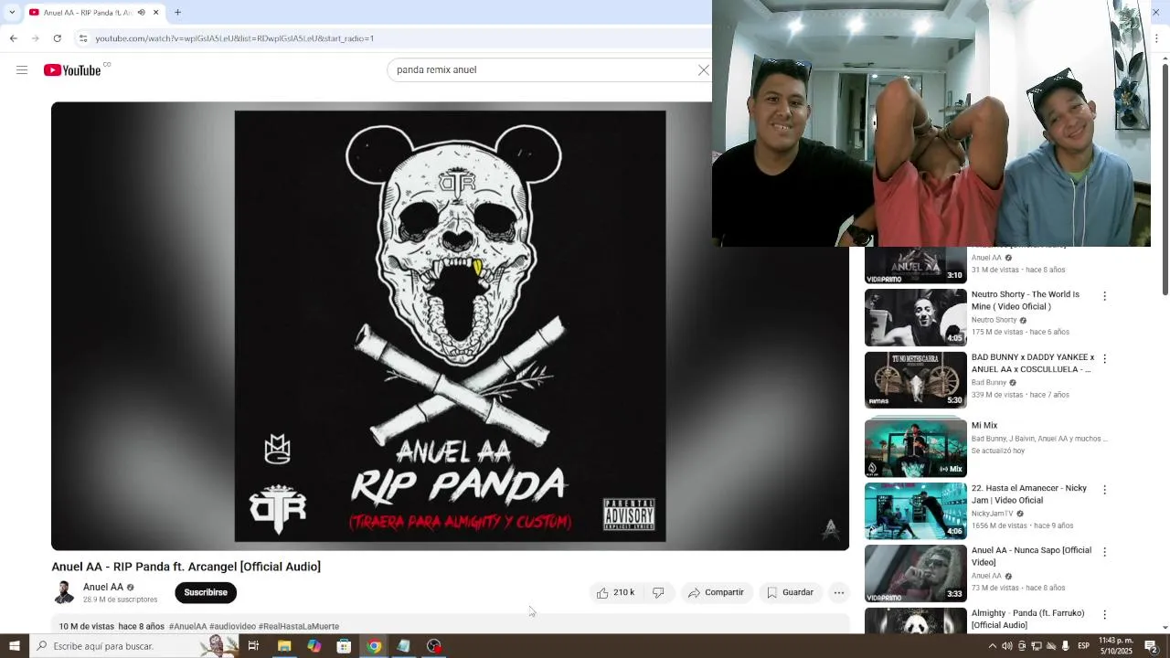Like the video with the thumbs up
Viewport: 1170px width, 658px height.
point(615,593)
